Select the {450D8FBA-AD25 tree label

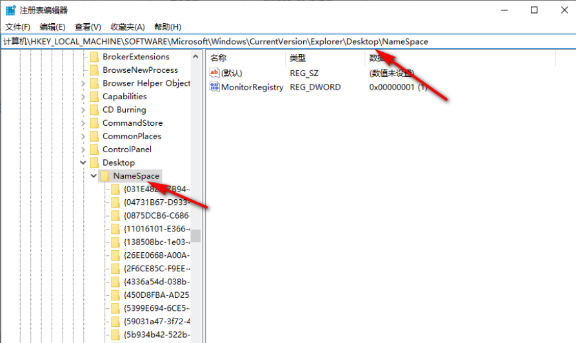[x=157, y=295]
